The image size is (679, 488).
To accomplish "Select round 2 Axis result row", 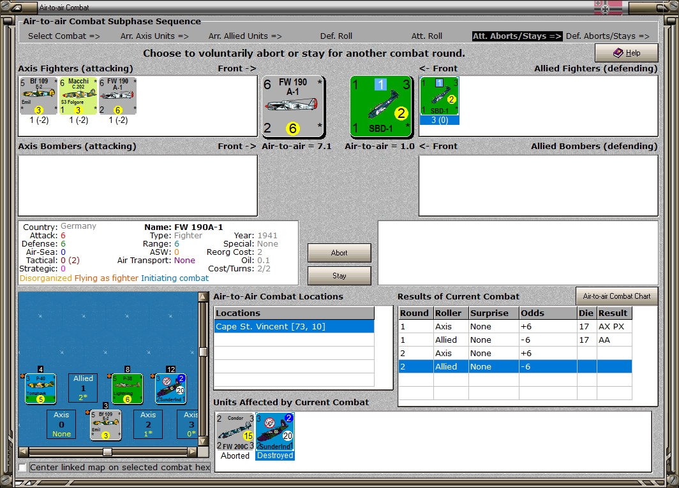I will tap(515, 353).
